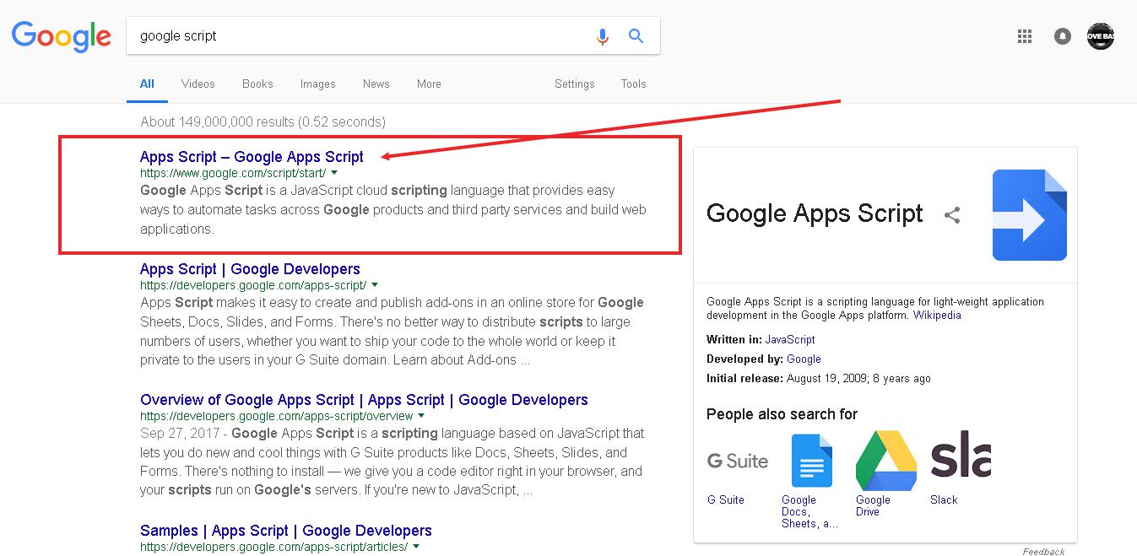This screenshot has height=556, width=1137.
Task: Open 'Samples | Apps Script | Google Developers' result
Action: pos(286,531)
